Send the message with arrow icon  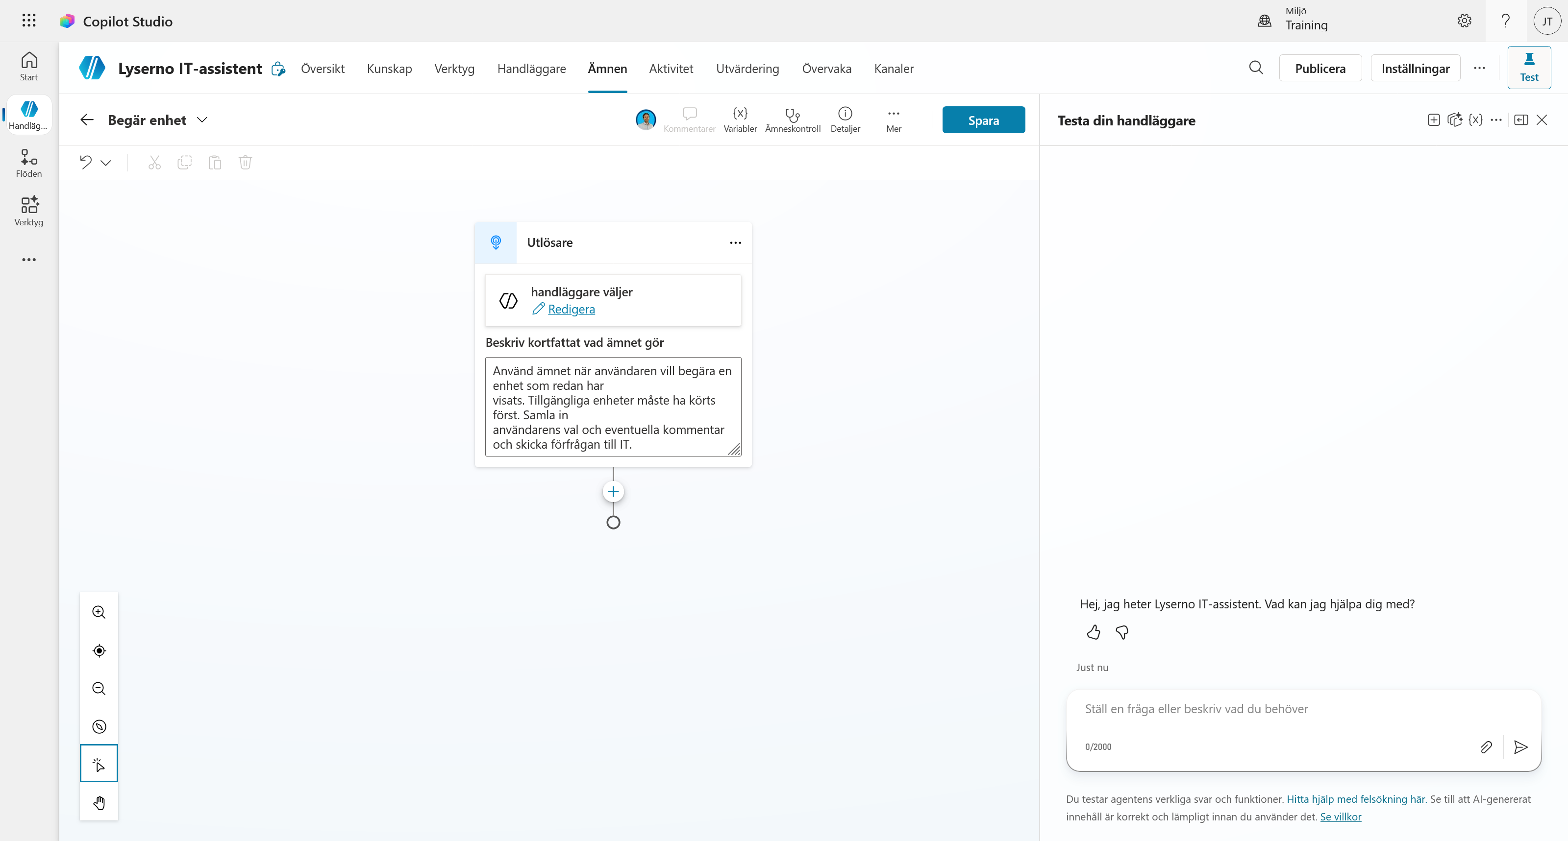point(1520,747)
